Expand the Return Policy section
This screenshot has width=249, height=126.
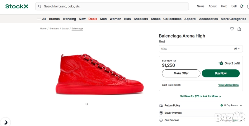[241, 106]
